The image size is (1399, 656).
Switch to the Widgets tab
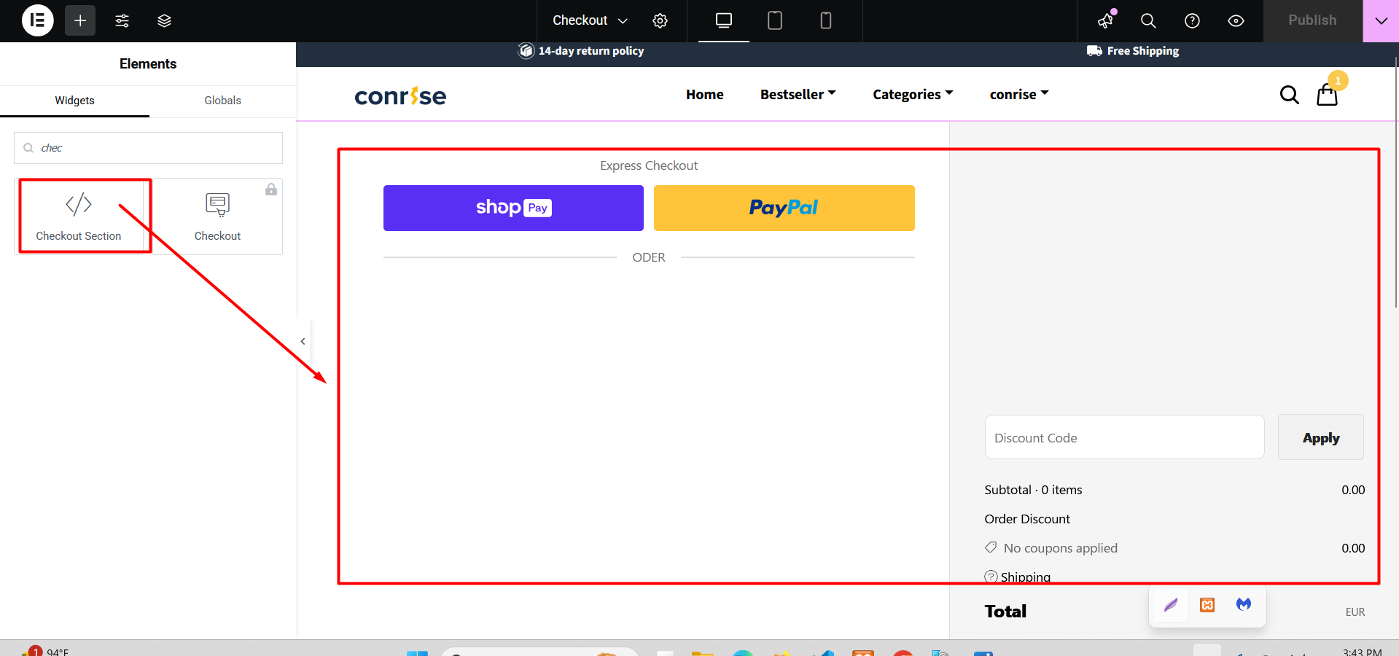74,101
